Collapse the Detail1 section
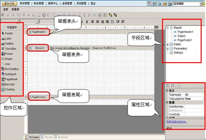The width and height of the screenshot is (206, 140). click(30, 48)
